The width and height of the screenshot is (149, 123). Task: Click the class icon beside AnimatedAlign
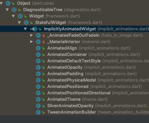click(x=38, y=48)
